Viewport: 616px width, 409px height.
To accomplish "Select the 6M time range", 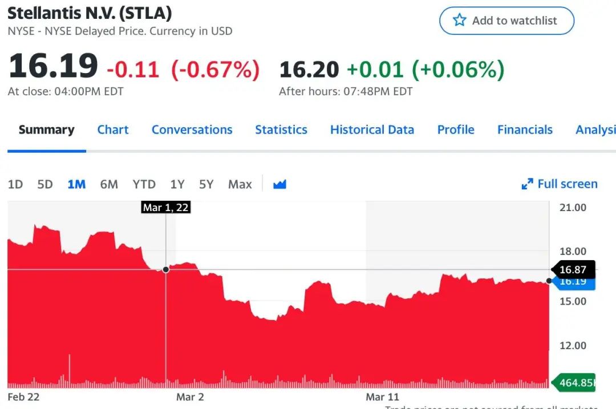I will click(x=109, y=184).
